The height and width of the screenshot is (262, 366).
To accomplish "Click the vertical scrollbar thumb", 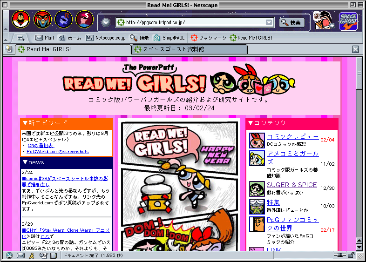I will [359, 73].
